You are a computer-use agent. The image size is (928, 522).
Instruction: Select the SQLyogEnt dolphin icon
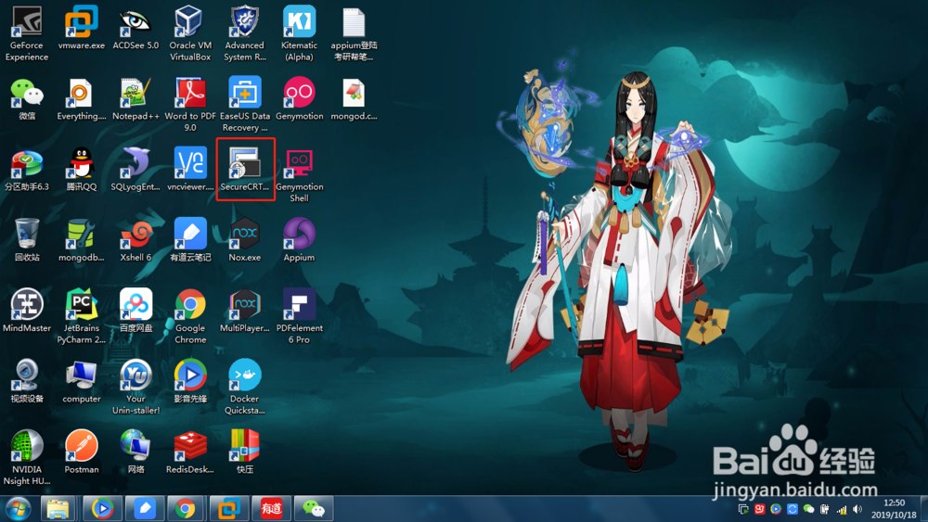pyautogui.click(x=135, y=169)
